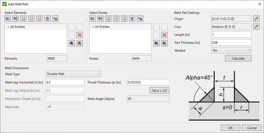Click the subtract-from-selection icon in Select Elements
The height and width of the screenshot is (133, 264).
coord(39,19)
